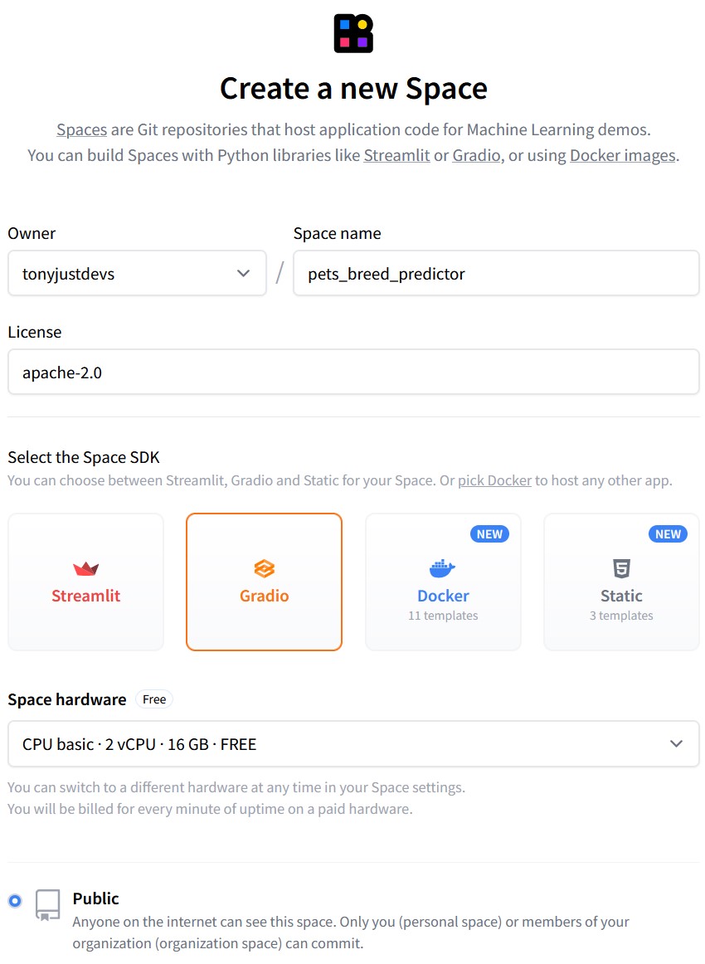Select the Static HTML5 shield icon
This screenshot has height=964, width=705.
[621, 568]
